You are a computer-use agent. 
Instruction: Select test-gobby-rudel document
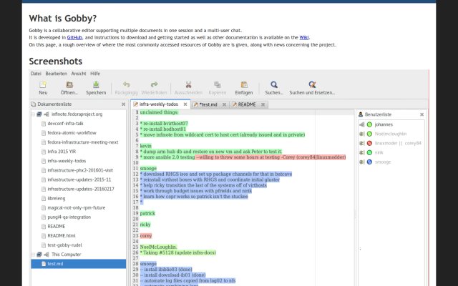[64, 245]
